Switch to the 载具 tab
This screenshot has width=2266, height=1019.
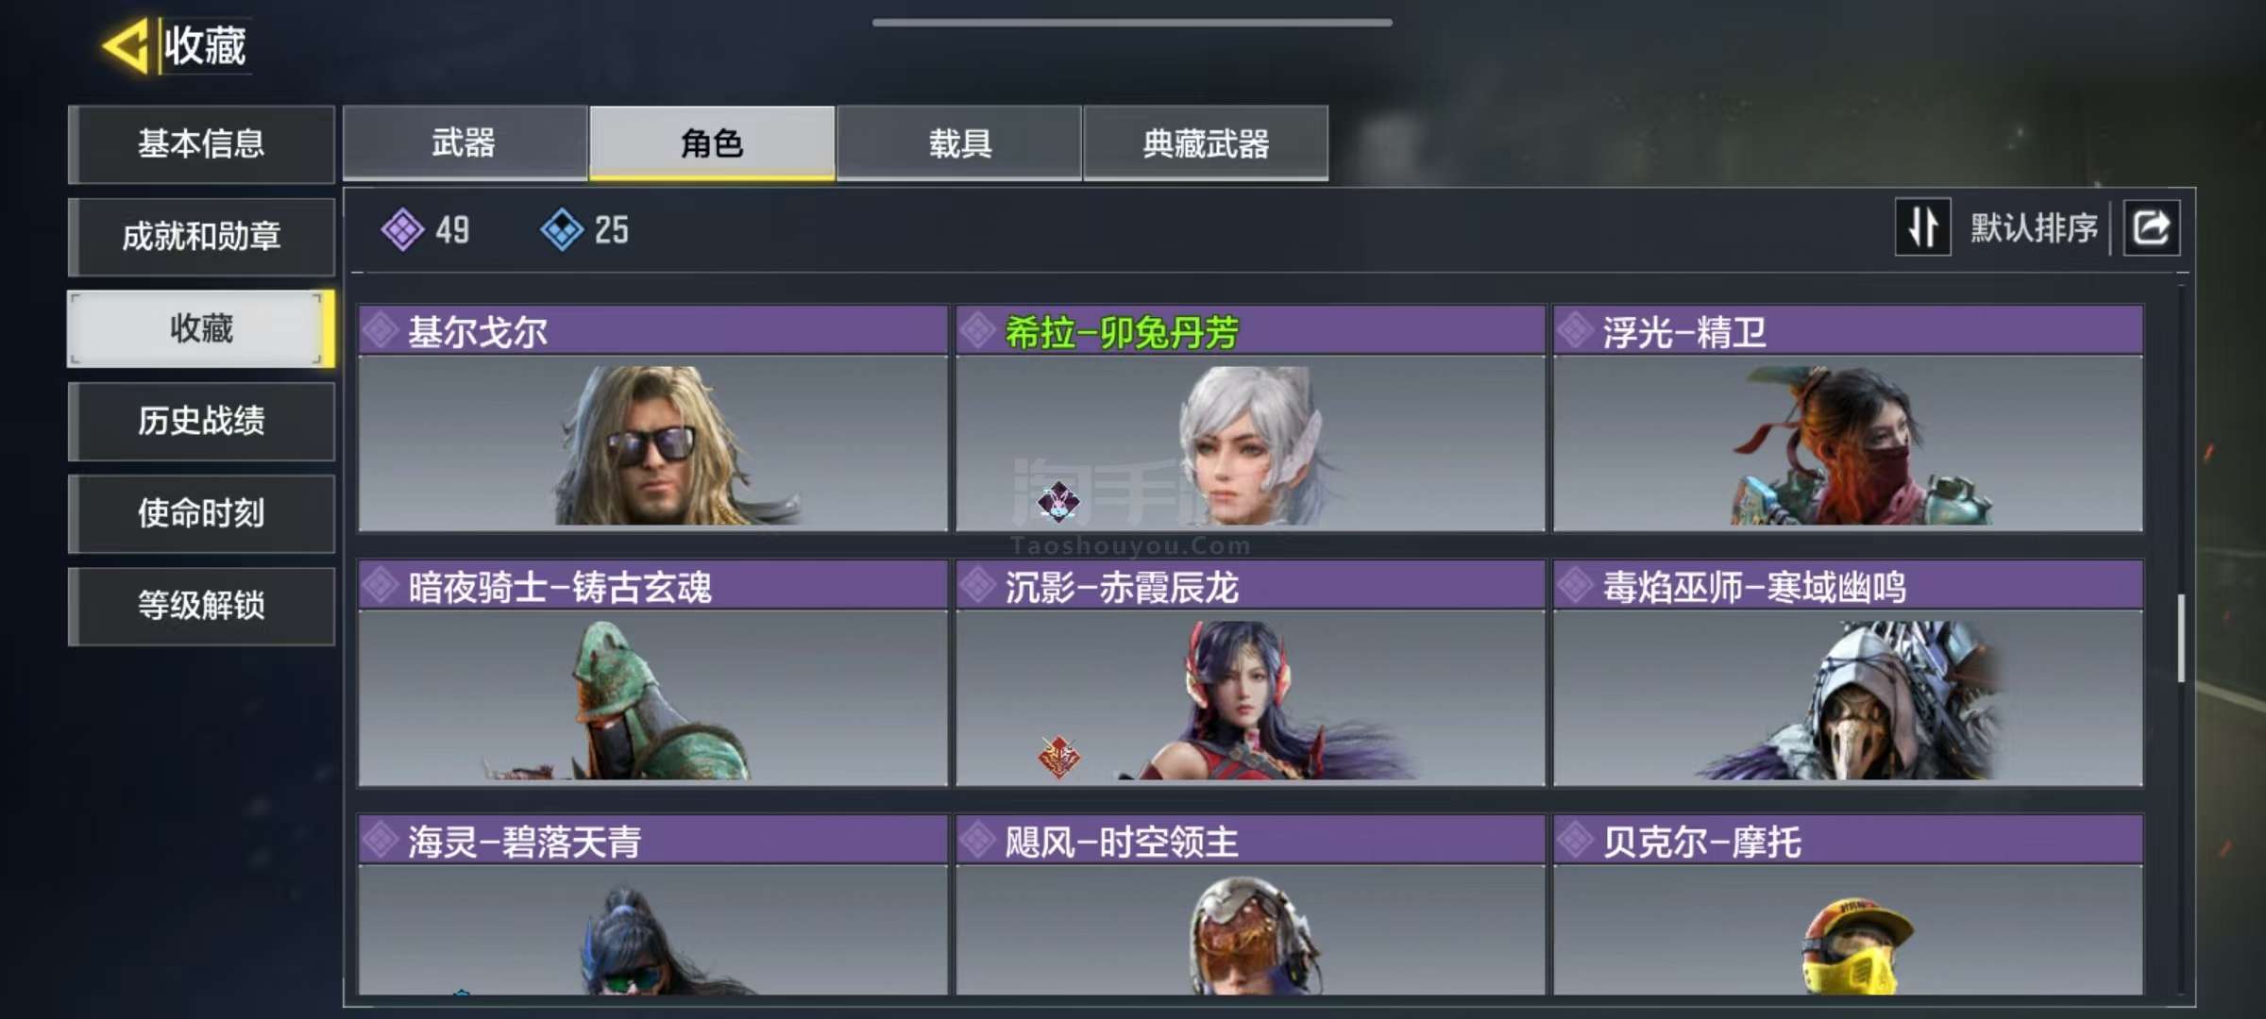(959, 142)
